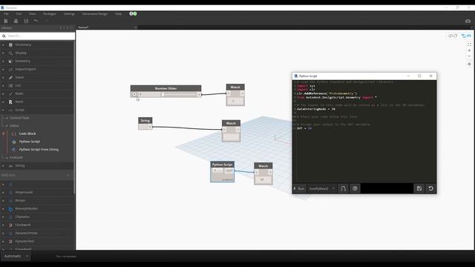Open the File menu
The height and width of the screenshot is (267, 475).
coord(6,14)
